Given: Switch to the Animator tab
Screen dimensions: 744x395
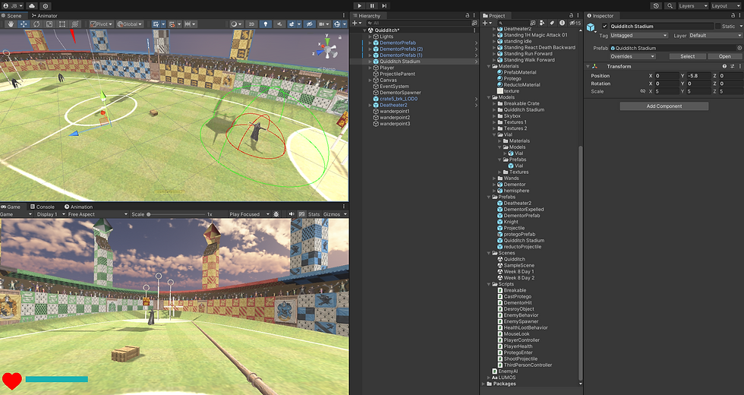Looking at the screenshot, I should pyautogui.click(x=44, y=16).
